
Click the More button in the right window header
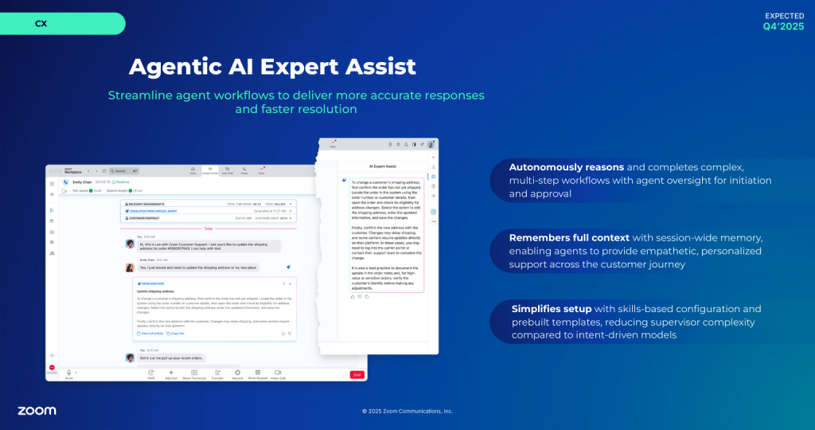(x=333, y=143)
